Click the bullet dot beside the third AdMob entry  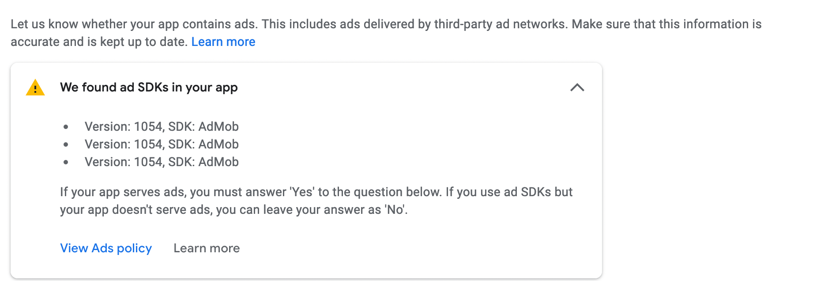(x=67, y=162)
